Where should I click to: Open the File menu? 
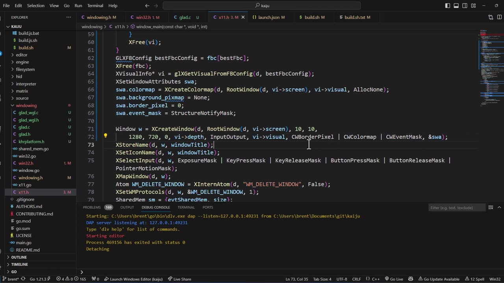(x=6, y=6)
